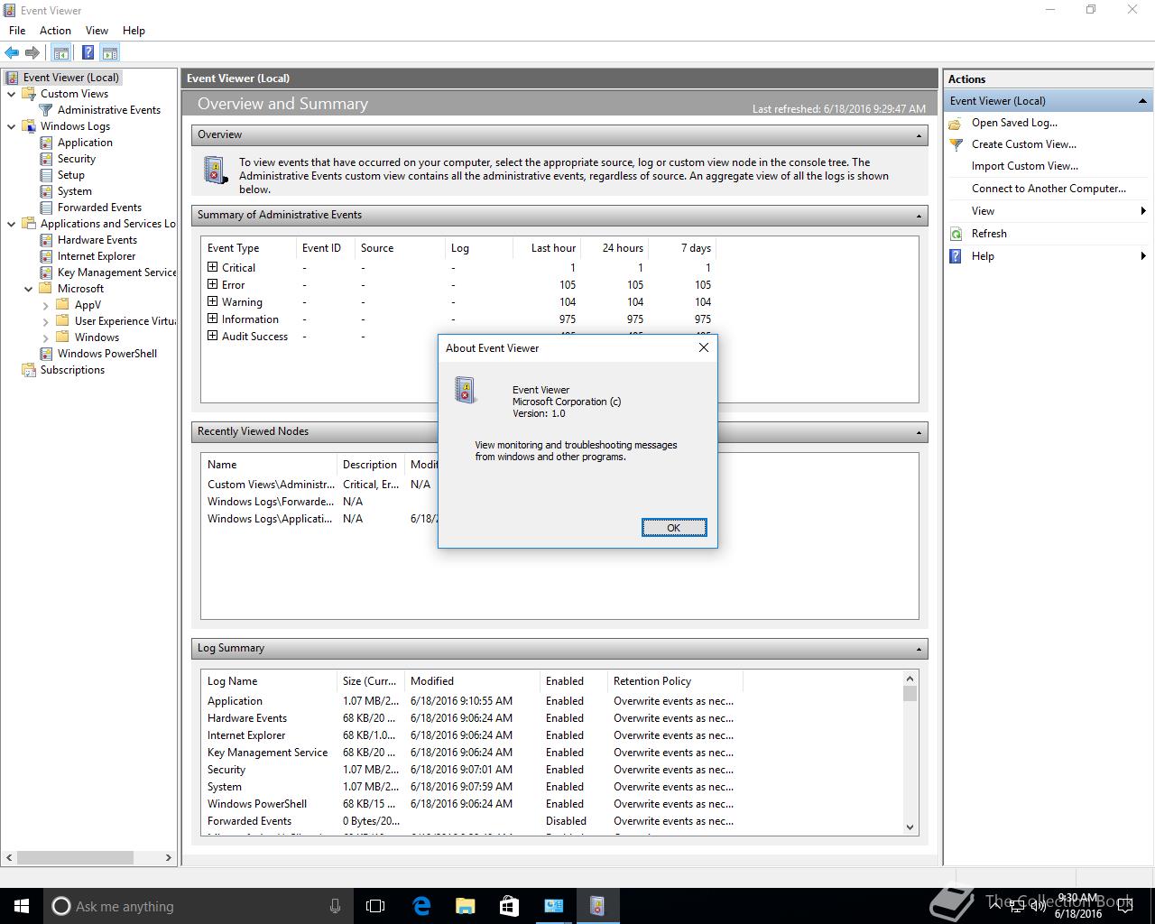Click the Log Summary scroll up arrow
1155x924 pixels.
(x=910, y=679)
